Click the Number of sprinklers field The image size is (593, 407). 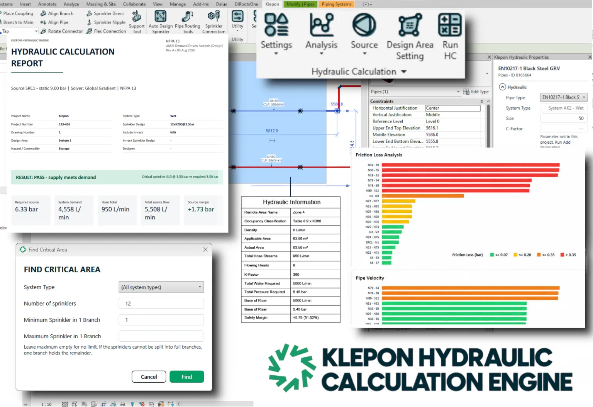161,304
